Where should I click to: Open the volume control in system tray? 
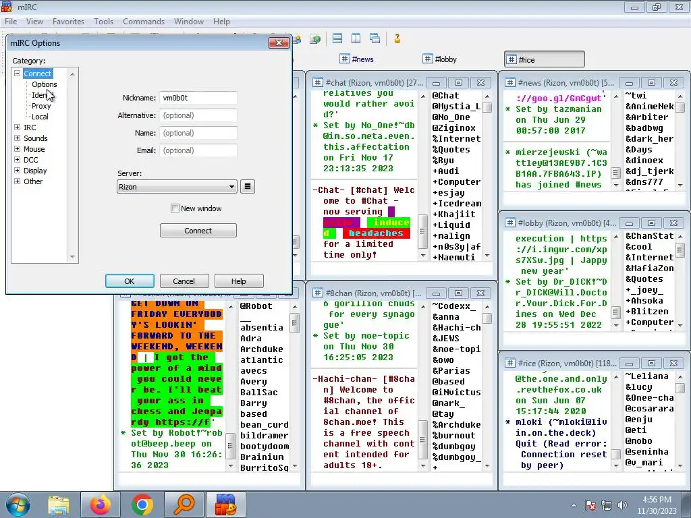[x=623, y=505]
